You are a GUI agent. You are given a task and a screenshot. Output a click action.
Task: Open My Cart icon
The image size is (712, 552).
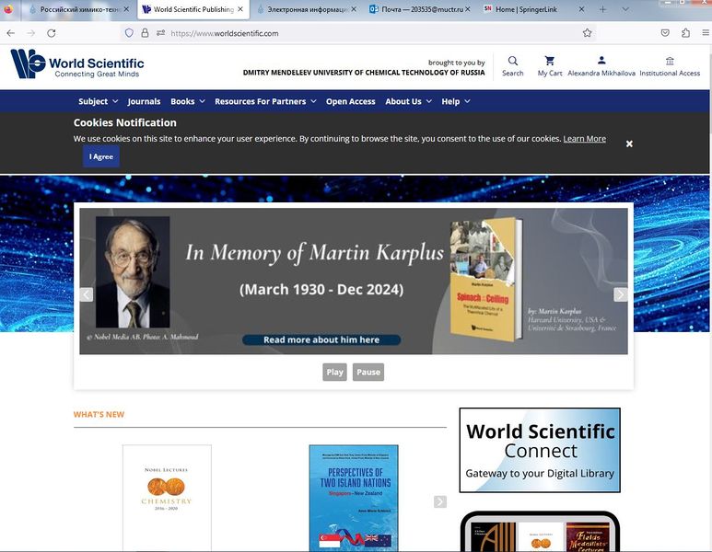click(550, 61)
